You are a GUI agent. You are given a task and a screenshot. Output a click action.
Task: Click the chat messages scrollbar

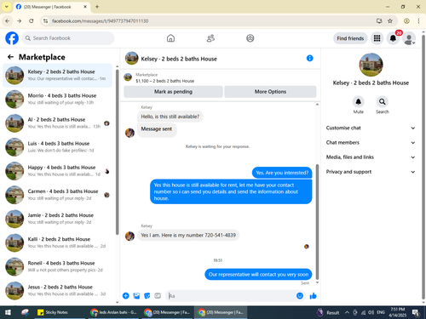click(317, 222)
